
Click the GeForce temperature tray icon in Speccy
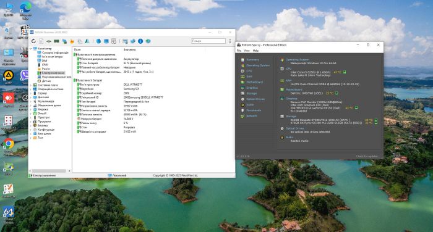coord(356,108)
